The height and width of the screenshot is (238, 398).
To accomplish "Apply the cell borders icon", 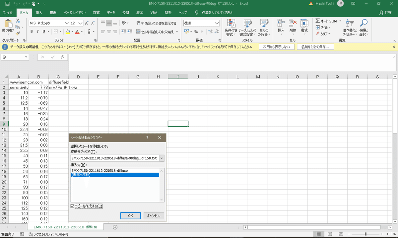I will 56,31.
